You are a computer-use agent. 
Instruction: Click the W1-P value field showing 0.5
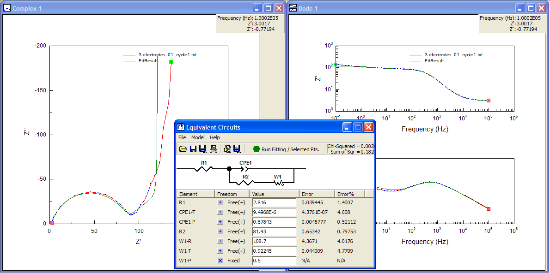pyautogui.click(x=275, y=261)
